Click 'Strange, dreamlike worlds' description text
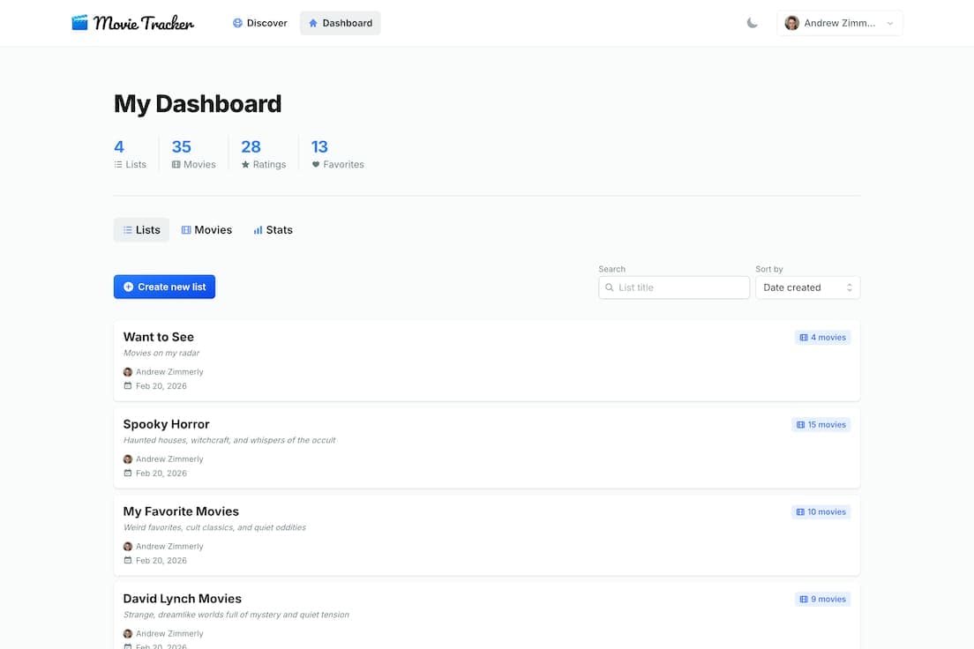 236,615
